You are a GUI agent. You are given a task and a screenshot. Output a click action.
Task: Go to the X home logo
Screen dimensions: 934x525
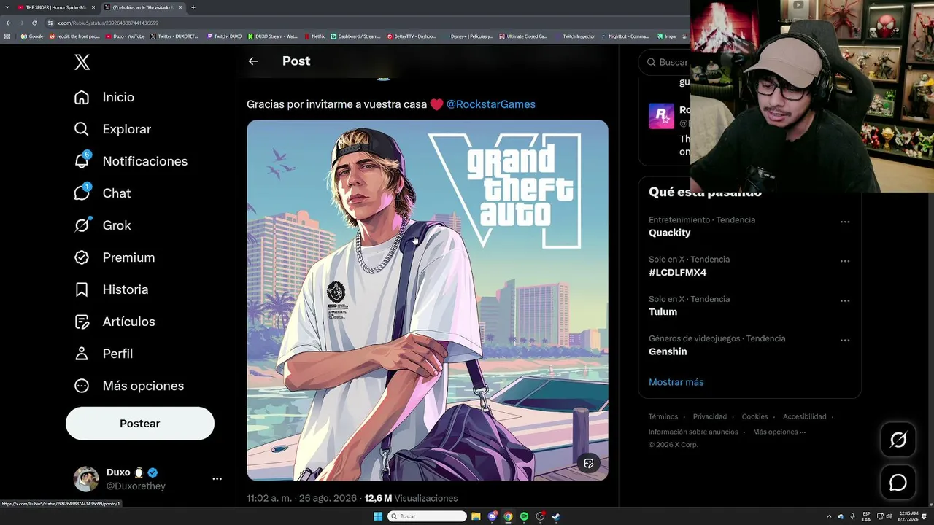82,63
